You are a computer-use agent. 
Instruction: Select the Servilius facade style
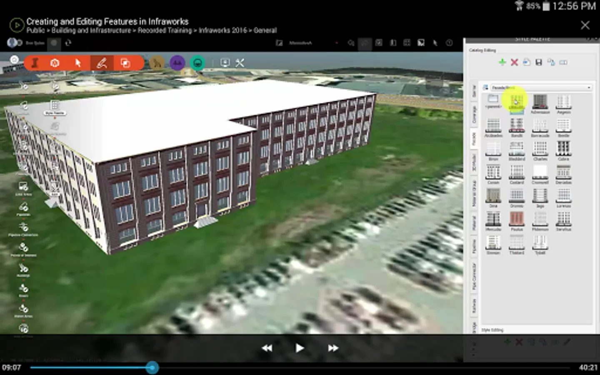pos(564,221)
